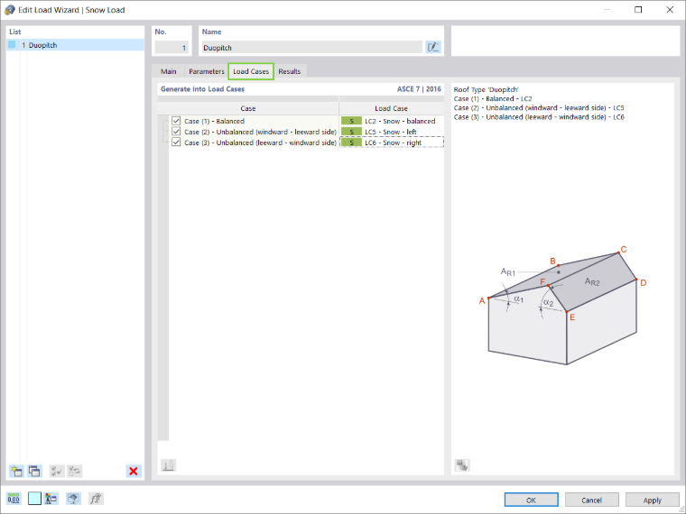Maximize the Edit Load Wizard window
Viewport: 686px width, 514px height.
click(x=638, y=10)
